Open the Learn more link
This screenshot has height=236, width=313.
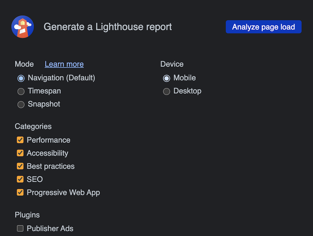pyautogui.click(x=64, y=64)
